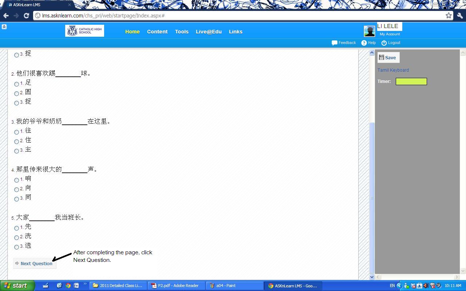
Task: Open Chrome wrench settings menu
Action: click(460, 16)
